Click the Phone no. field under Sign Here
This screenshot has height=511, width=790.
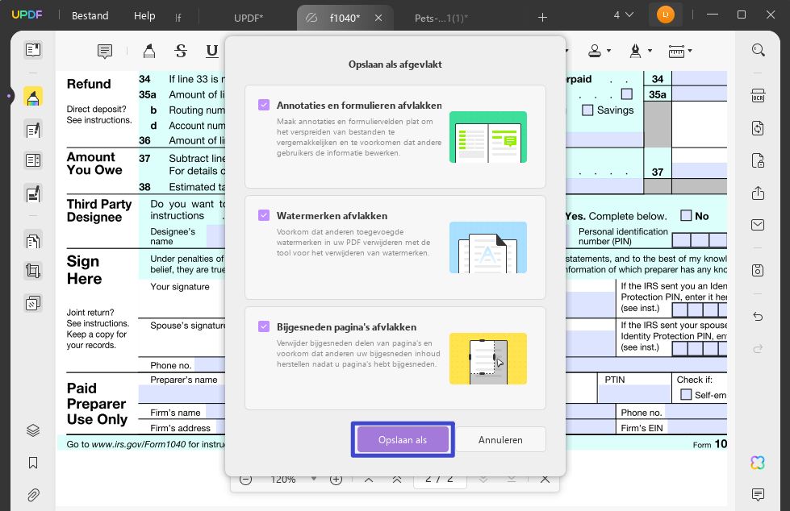point(210,364)
